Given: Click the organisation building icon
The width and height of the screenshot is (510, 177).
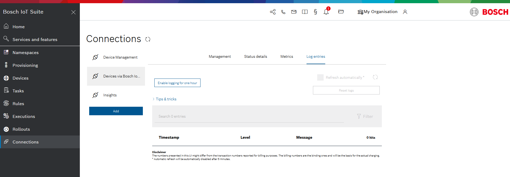Looking at the screenshot, I should [x=360, y=12].
